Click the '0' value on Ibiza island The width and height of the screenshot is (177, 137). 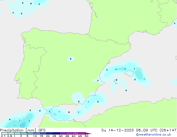coord(116,80)
